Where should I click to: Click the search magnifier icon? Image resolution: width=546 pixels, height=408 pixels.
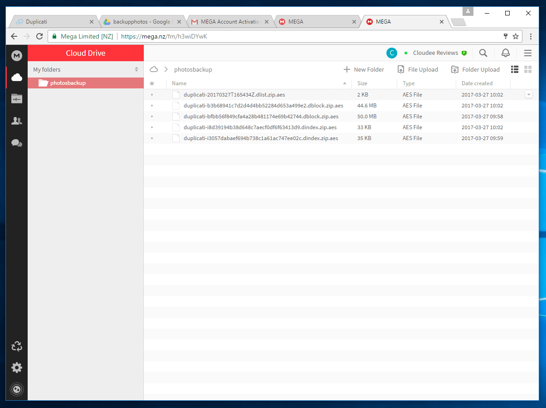coord(483,53)
